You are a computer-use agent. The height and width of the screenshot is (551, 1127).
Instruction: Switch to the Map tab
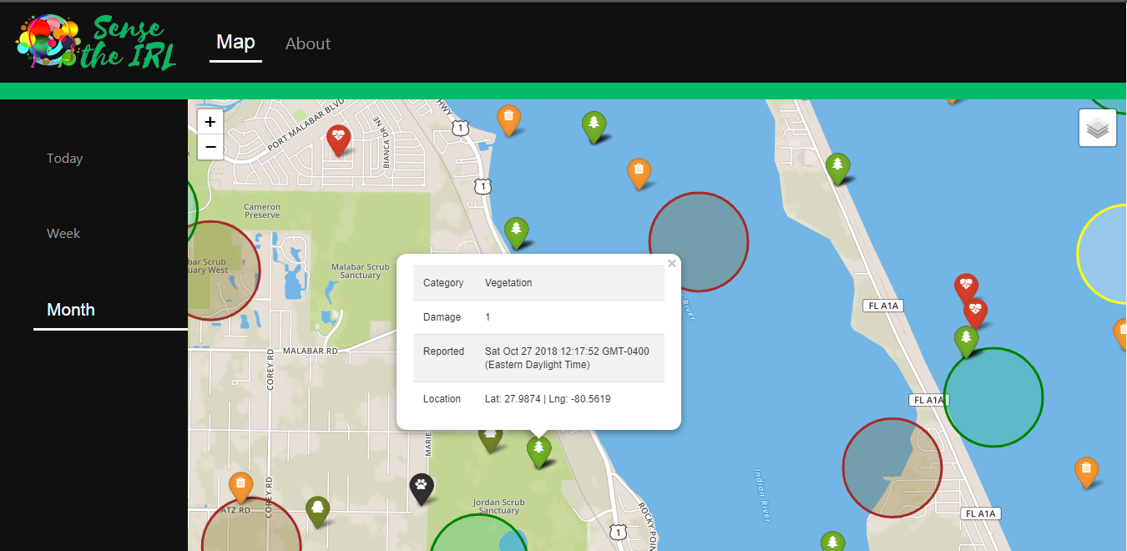[235, 42]
